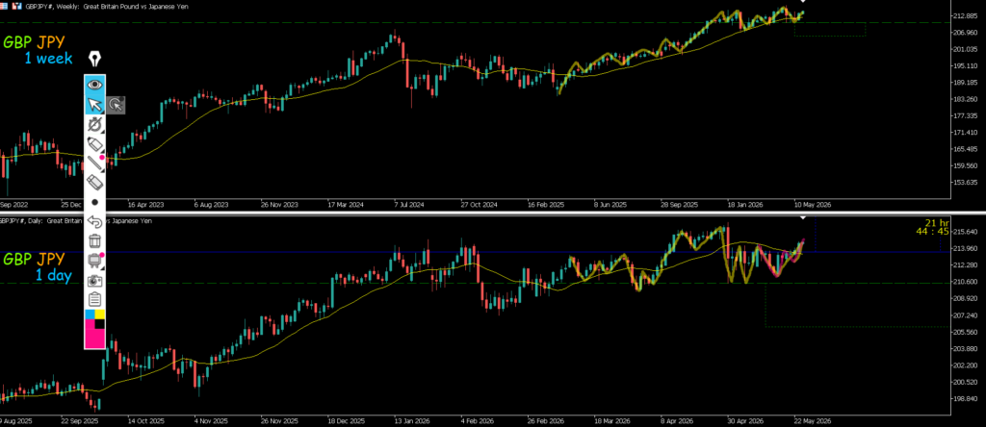The image size is (986, 427).
Task: Take a screenshot with the camera icon
Action: pyautogui.click(x=95, y=280)
